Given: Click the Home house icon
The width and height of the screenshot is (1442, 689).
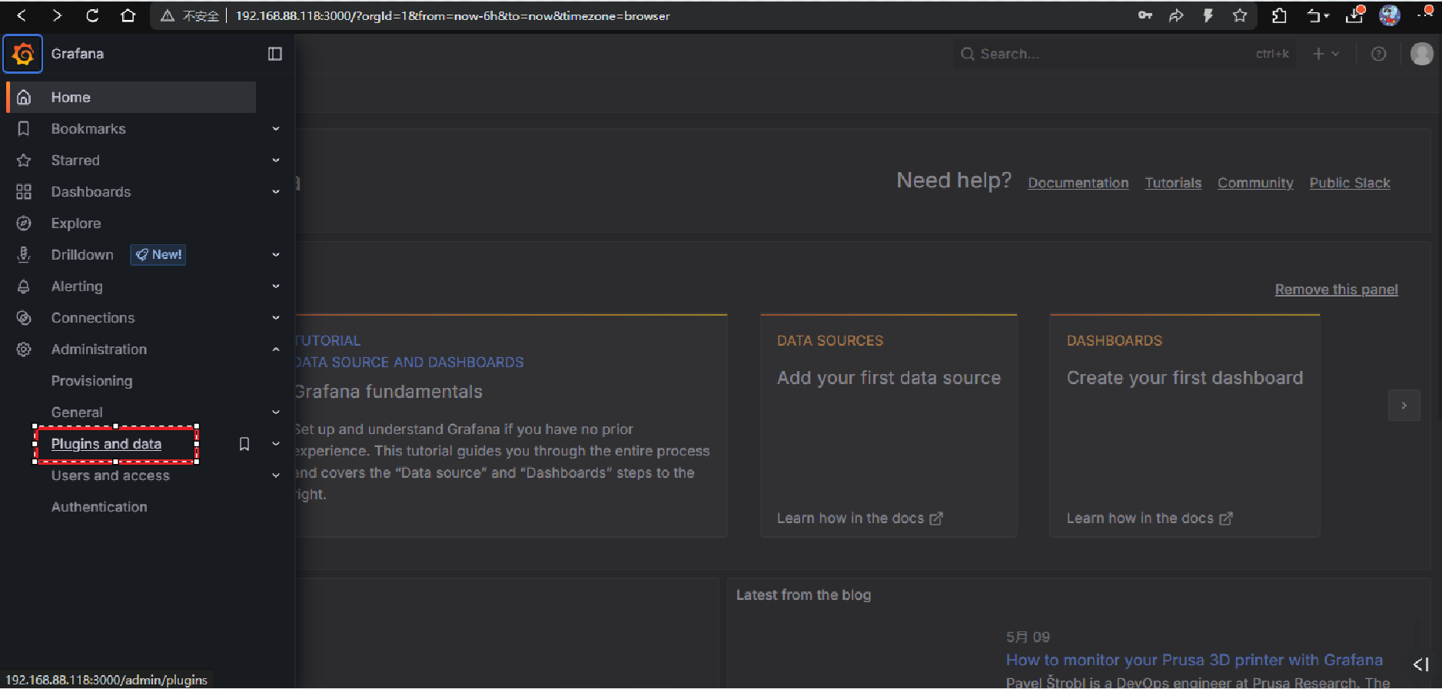Looking at the screenshot, I should click(24, 98).
